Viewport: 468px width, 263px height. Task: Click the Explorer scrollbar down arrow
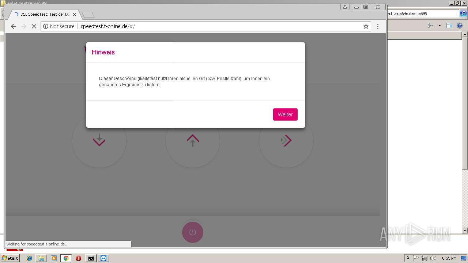click(x=465, y=230)
